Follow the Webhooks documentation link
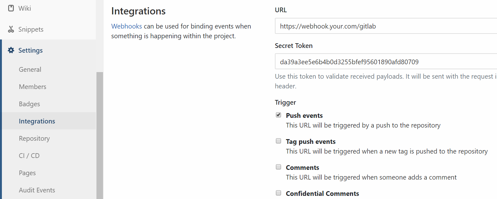 (126, 26)
